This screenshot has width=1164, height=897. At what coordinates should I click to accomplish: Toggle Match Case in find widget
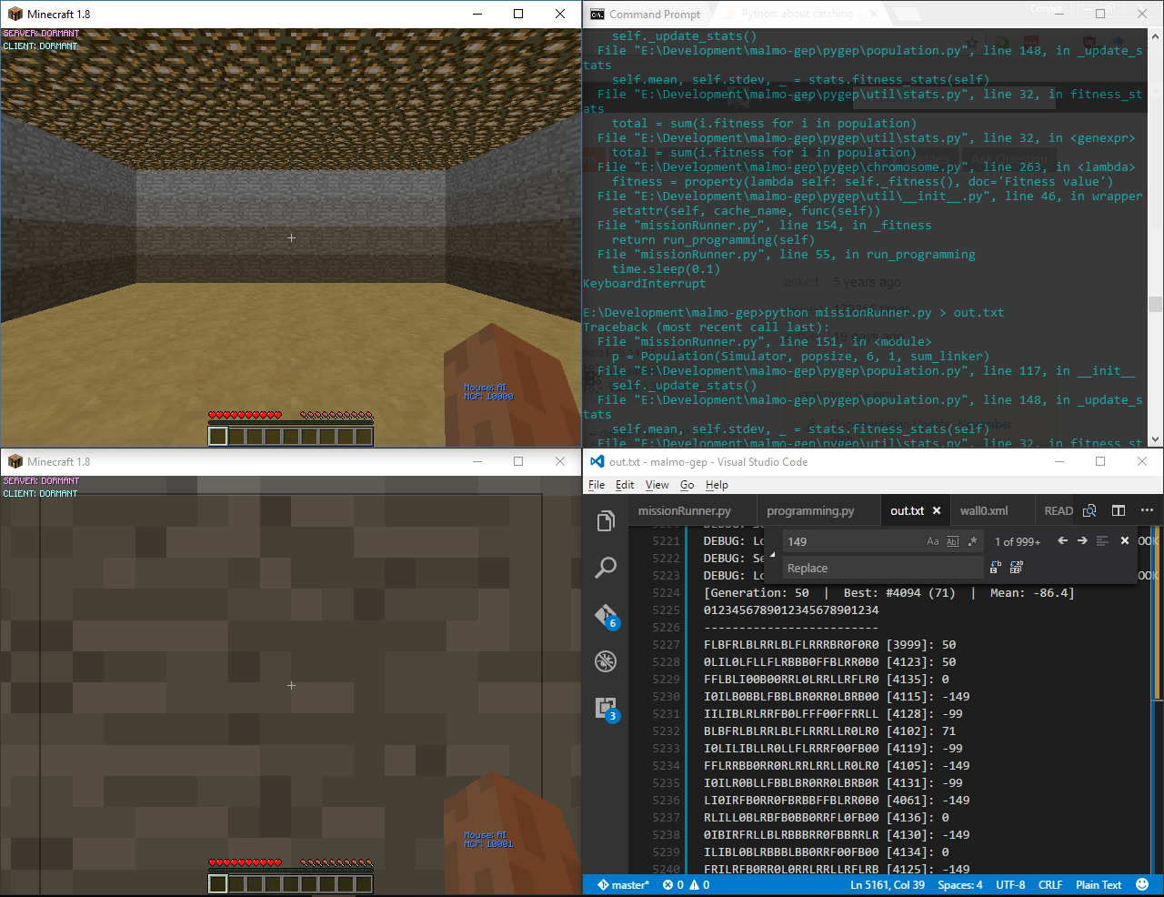click(933, 541)
